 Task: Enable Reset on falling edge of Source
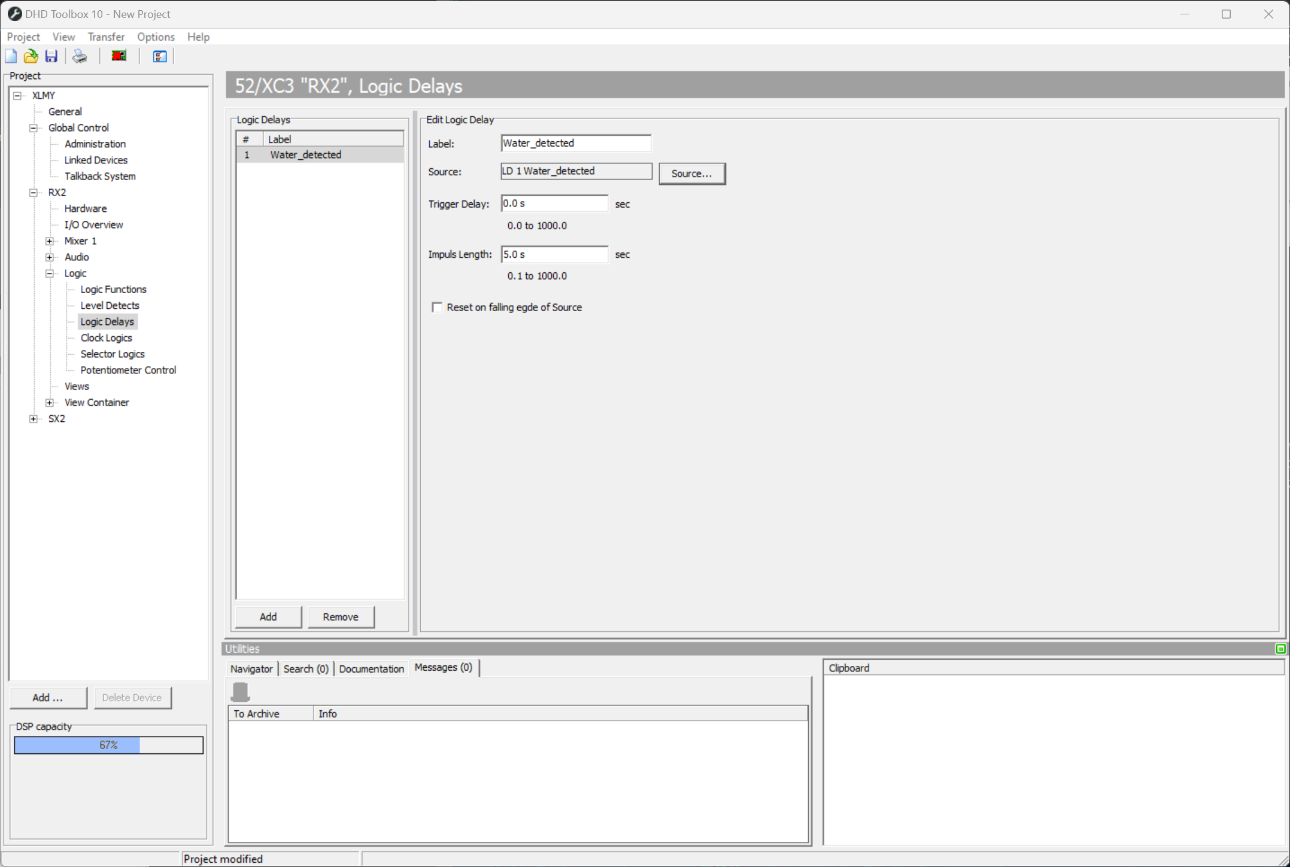(x=437, y=307)
